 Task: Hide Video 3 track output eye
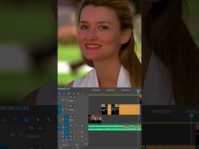point(75,97)
